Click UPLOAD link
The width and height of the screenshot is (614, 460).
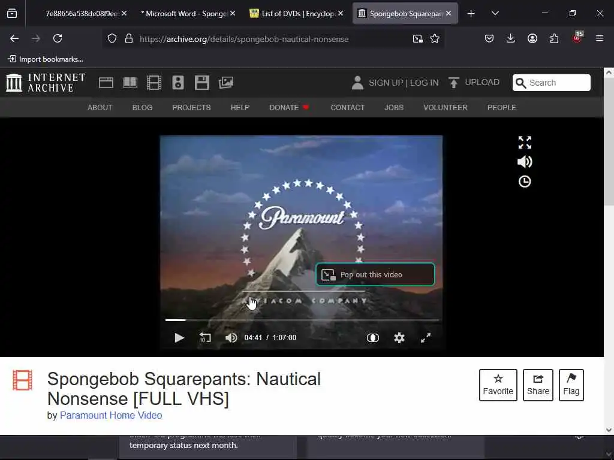474,82
